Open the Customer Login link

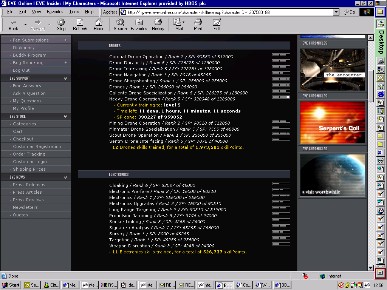coord(29,162)
